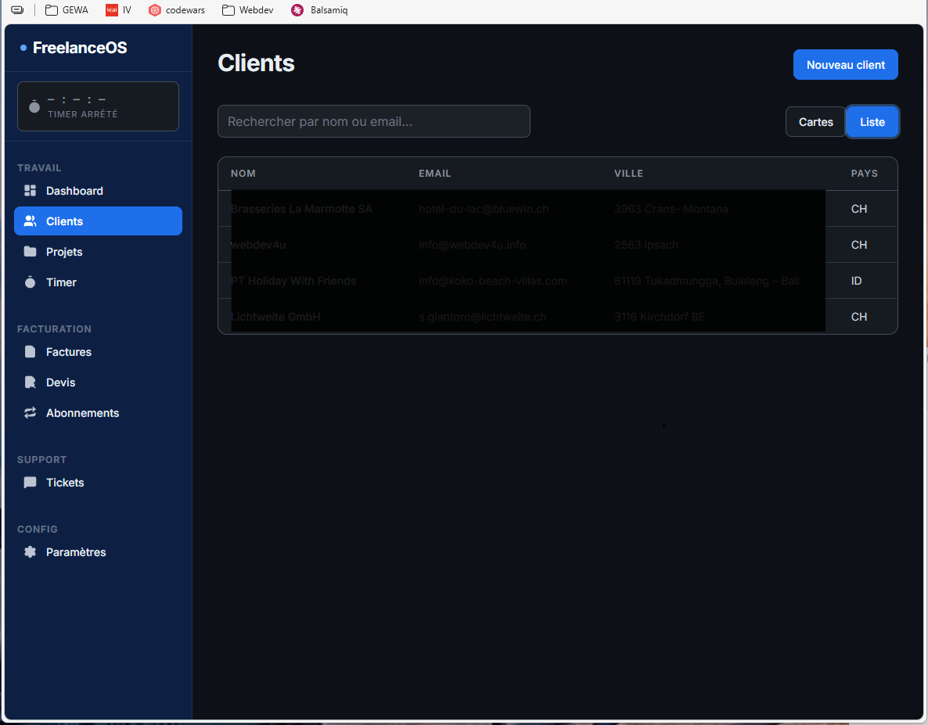The height and width of the screenshot is (725, 928).
Task: Click the Dashboard grid icon in sidebar
Action: (31, 191)
